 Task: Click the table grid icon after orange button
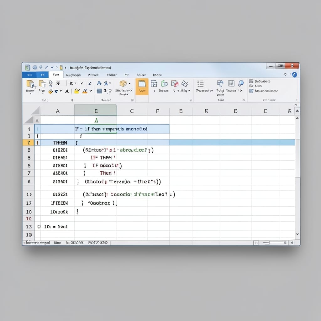tap(154, 83)
